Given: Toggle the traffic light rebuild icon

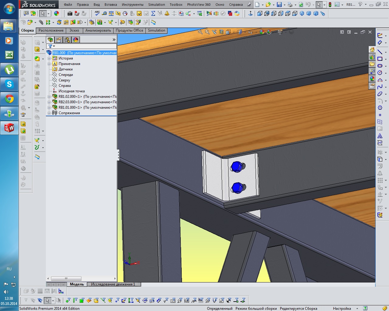Looking at the screenshot, I should pos(330,5).
